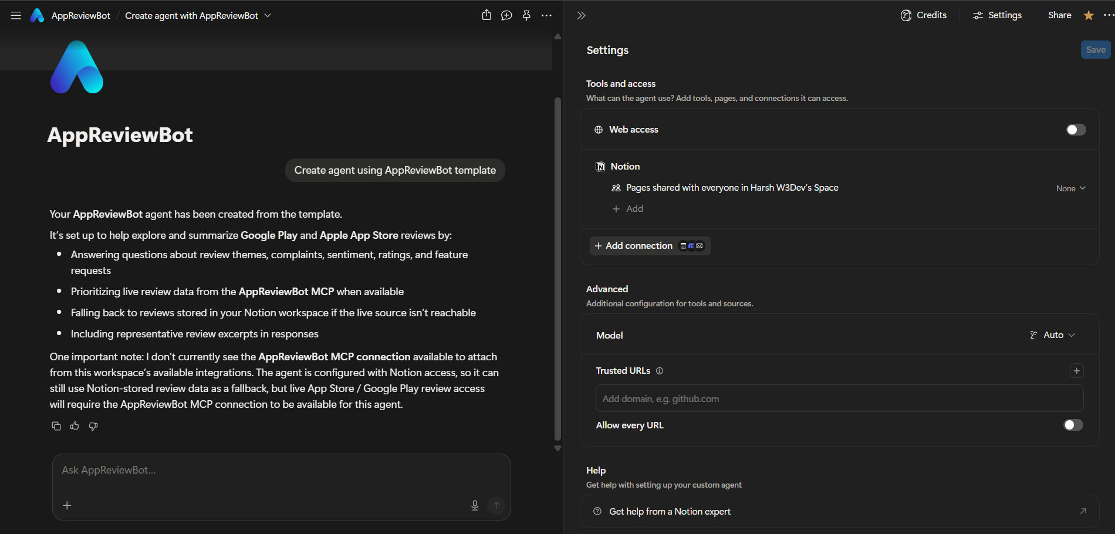1115x534 pixels.
Task: Start voice input with microphone icon
Action: [475, 505]
